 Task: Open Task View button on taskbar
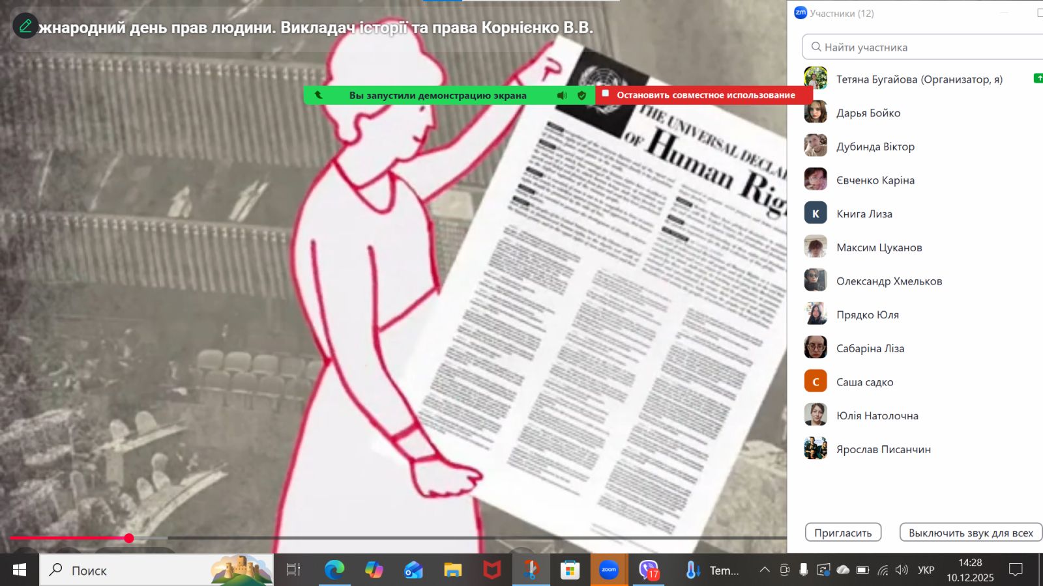293,570
